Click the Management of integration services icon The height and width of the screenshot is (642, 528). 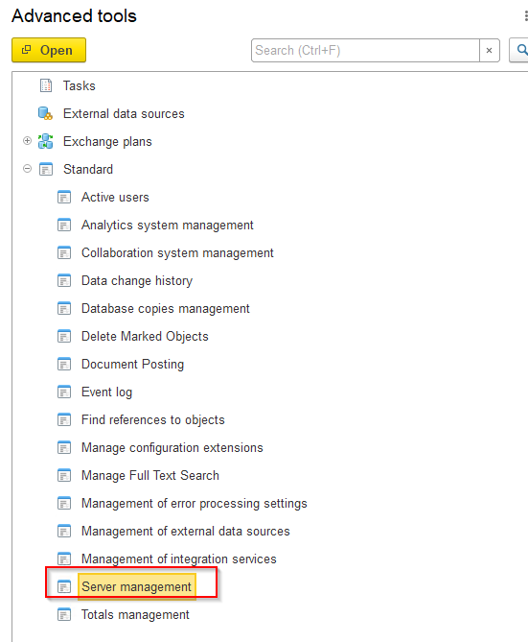click(x=64, y=559)
